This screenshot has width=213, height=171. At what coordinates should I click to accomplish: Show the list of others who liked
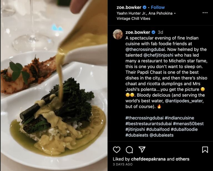tap(182, 159)
